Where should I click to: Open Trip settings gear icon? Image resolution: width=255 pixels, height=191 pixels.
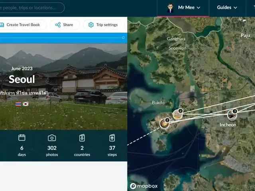point(91,25)
